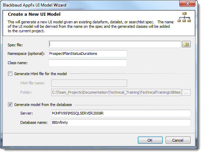The height and width of the screenshot is (154, 203).
Task: Select the Database name field showing BBInfinity
Action: coord(121,122)
